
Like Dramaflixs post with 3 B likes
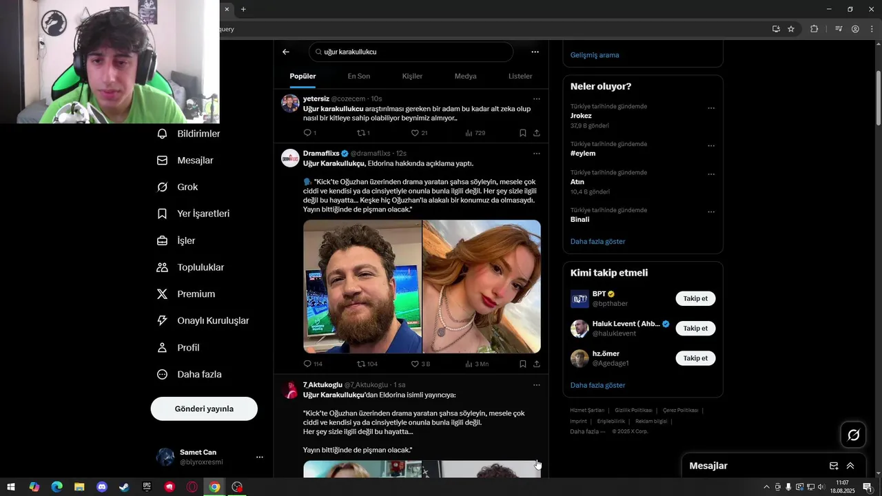tap(420, 364)
